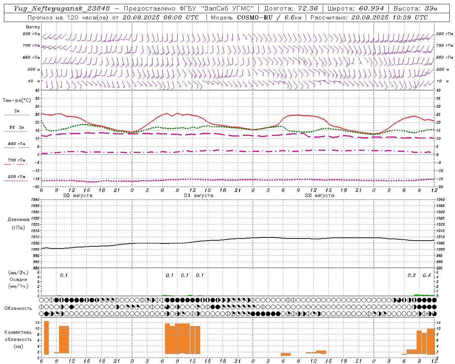Screen dimensions: 455x364
Task: Click the station title Yug_Nefteyugansk_23848
Action: [x=62, y=9]
